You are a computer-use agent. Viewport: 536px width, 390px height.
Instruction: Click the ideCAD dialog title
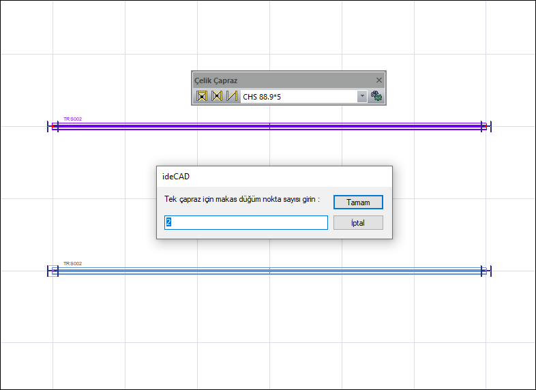[x=176, y=177]
